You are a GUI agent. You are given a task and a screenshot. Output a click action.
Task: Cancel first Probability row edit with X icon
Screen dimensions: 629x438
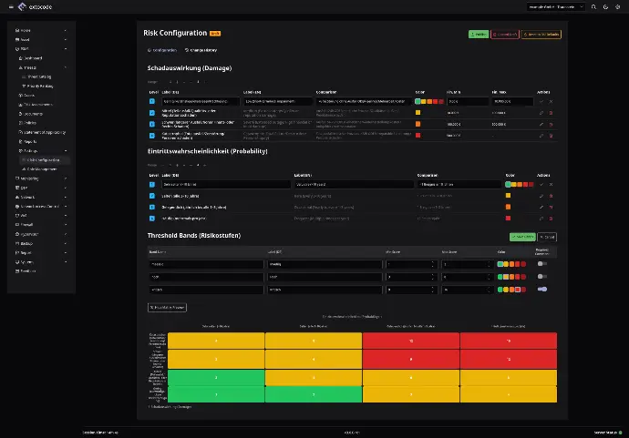[551, 184]
